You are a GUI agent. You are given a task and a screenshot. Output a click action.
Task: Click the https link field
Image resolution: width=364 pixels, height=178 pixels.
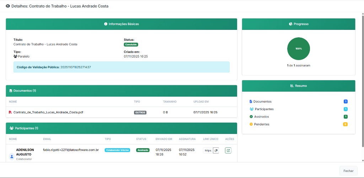point(208,150)
